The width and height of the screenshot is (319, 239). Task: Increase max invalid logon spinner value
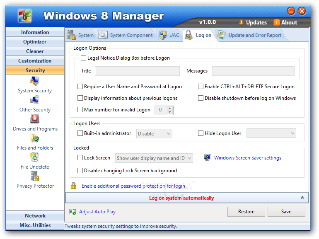[x=170, y=108]
